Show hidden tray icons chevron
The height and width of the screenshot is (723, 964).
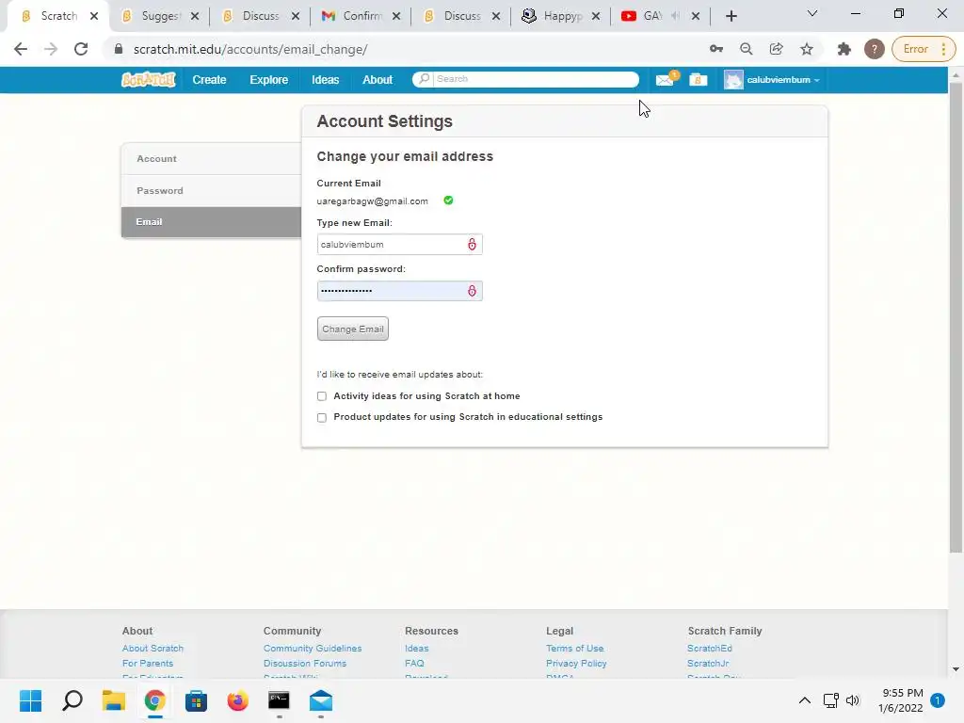pos(804,700)
